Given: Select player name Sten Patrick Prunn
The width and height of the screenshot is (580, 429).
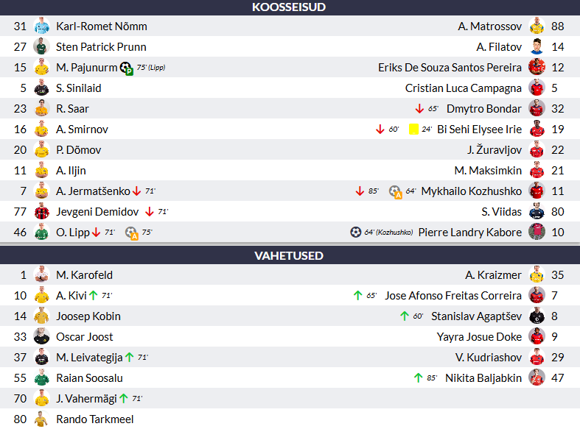Looking at the screenshot, I should point(101,47).
